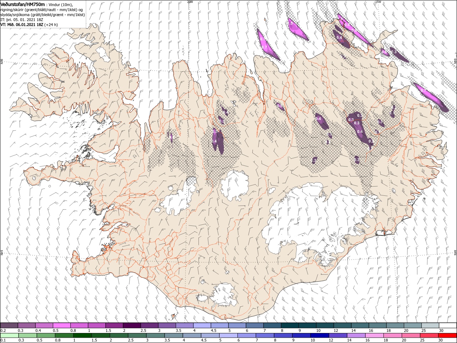This screenshot has height=343, width=457.
Task: Pick the darkest green 1–1.5 swatch in the lower legend row
Action: [82, 335]
